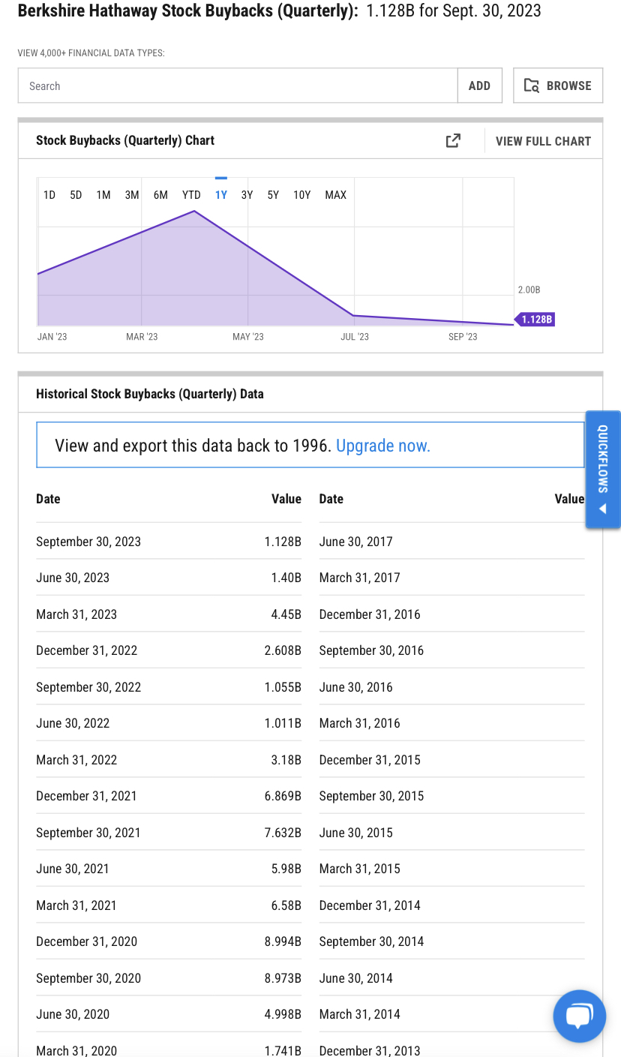Click the 2.608B value

point(283,650)
